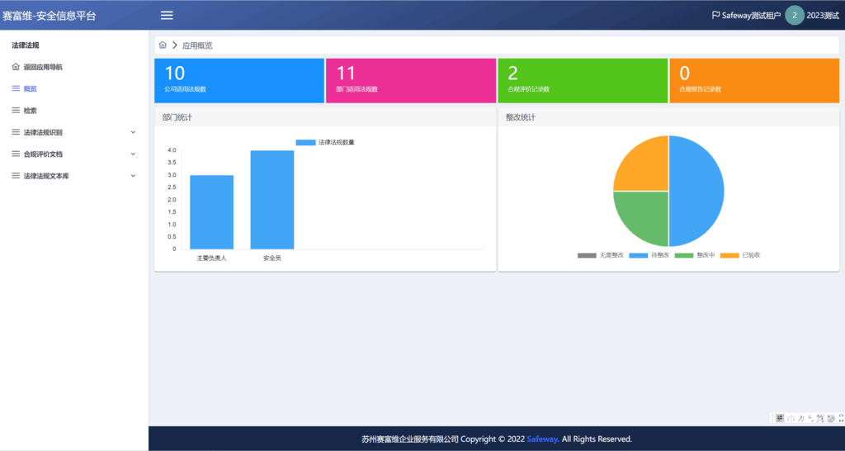The height and width of the screenshot is (451, 845).
Task: Expand the 法律法规识别 submenu
Action: (133, 132)
